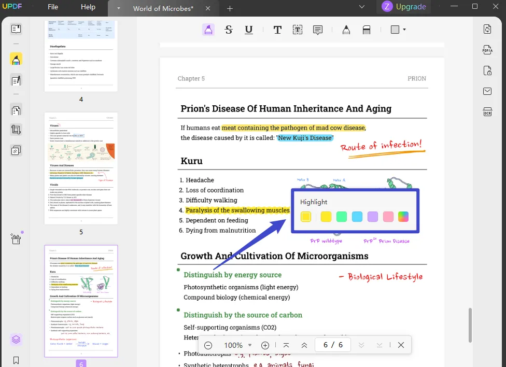
Task: Select the Comment highlighter tool in sidebar
Action: pos(16,60)
